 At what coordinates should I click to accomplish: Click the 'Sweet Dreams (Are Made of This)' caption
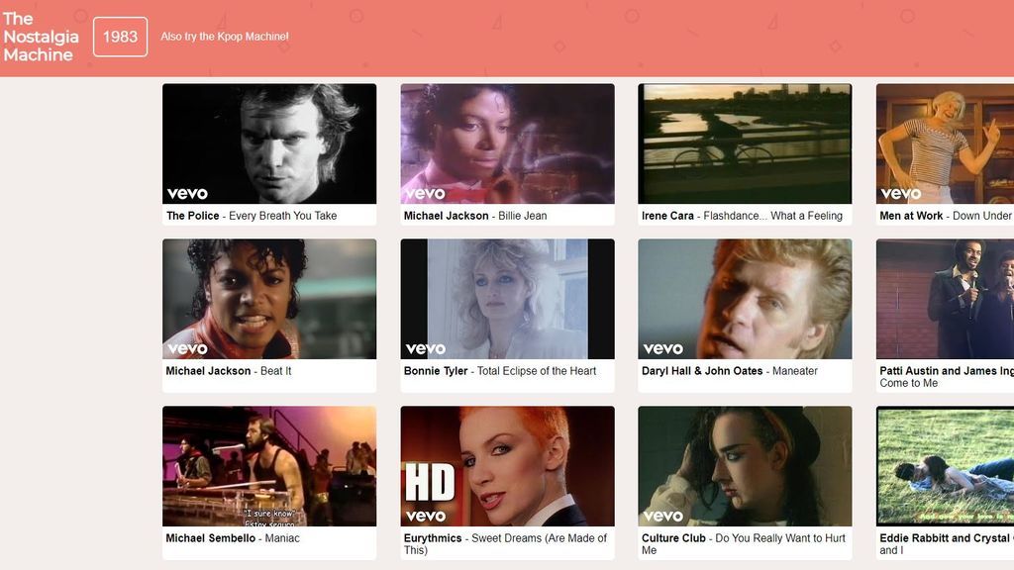click(506, 544)
